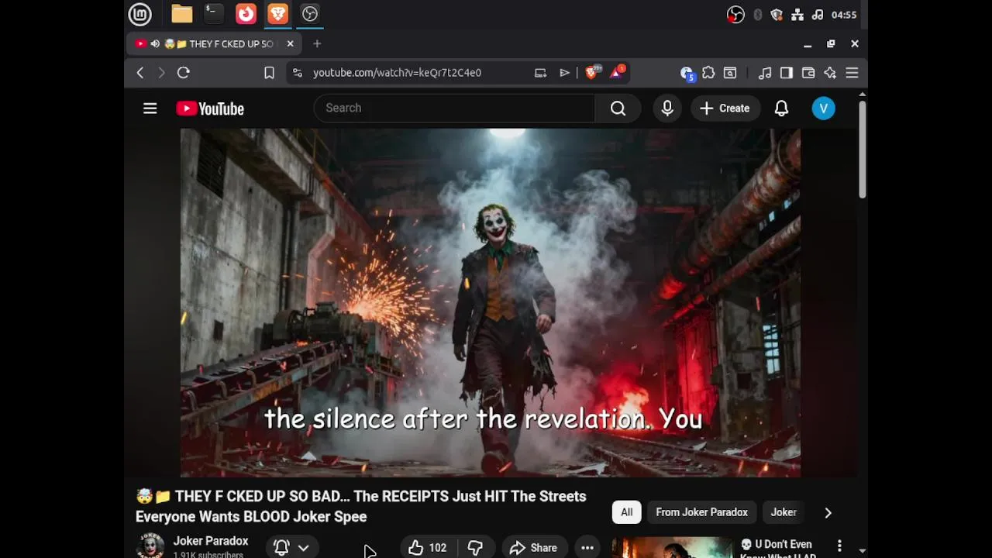992x558 pixels.
Task: Dislike this video
Action: (475, 547)
